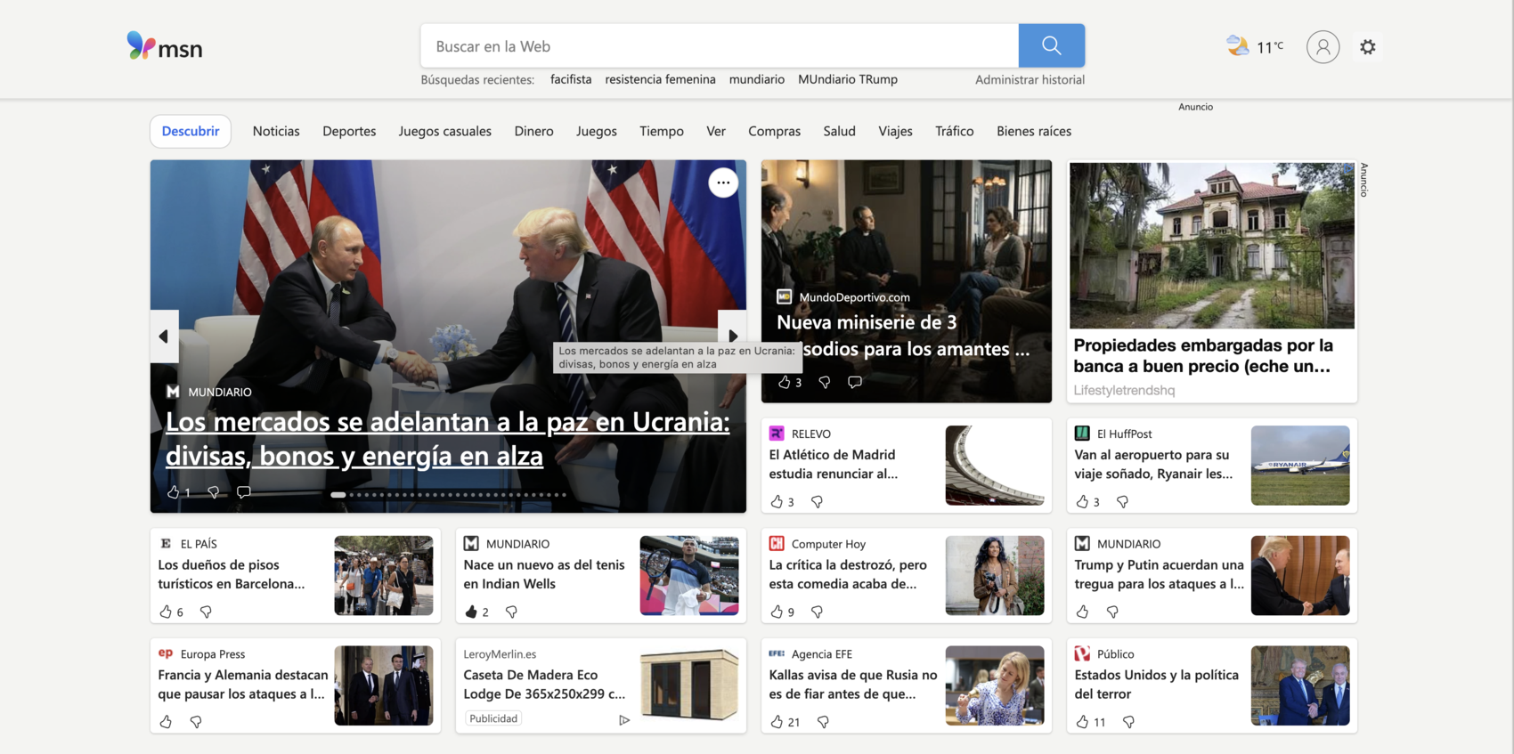This screenshot has width=1514, height=754.
Task: Like the El País pisos turísticos story
Action: click(x=166, y=612)
